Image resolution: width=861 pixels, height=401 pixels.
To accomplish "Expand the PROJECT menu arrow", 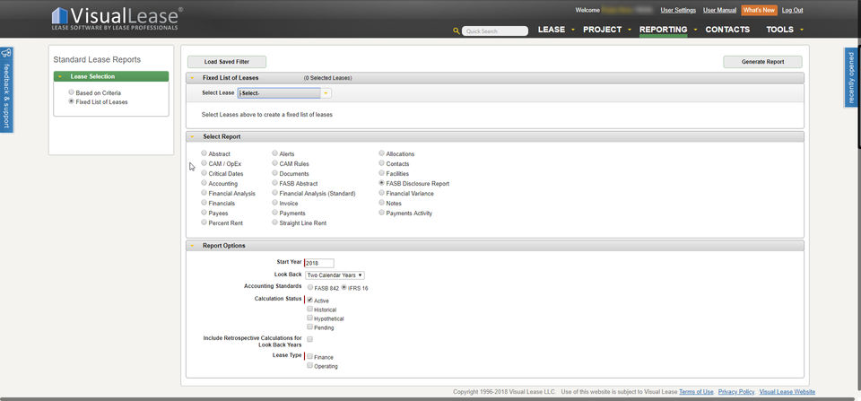I will click(x=630, y=30).
